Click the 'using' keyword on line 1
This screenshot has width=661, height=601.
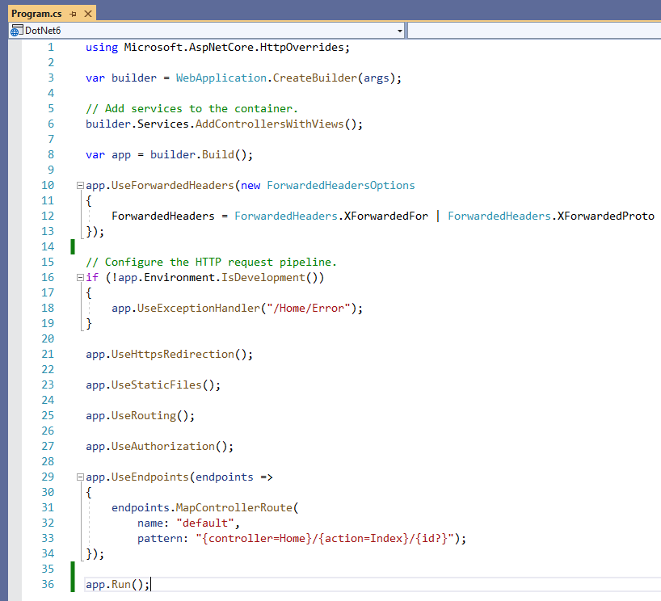coord(102,48)
